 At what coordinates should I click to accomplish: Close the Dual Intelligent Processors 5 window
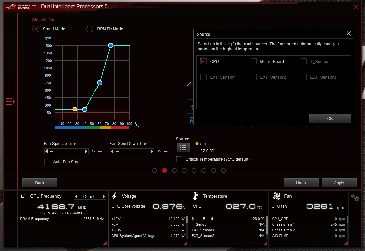(356, 7)
